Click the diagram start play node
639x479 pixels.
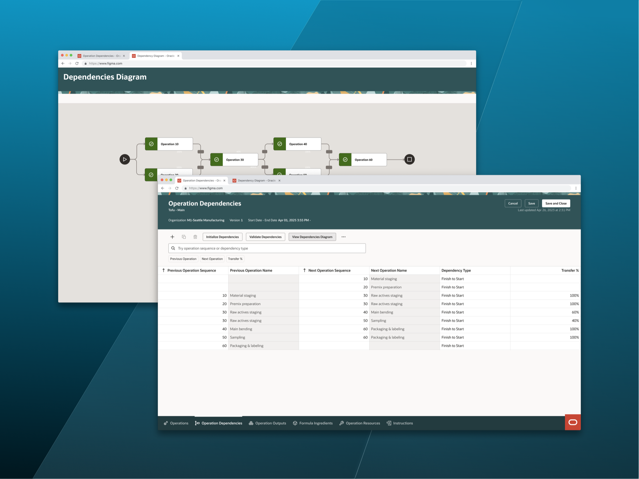[x=125, y=160]
